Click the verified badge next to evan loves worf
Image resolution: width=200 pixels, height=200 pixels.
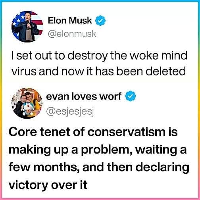coord(131,96)
